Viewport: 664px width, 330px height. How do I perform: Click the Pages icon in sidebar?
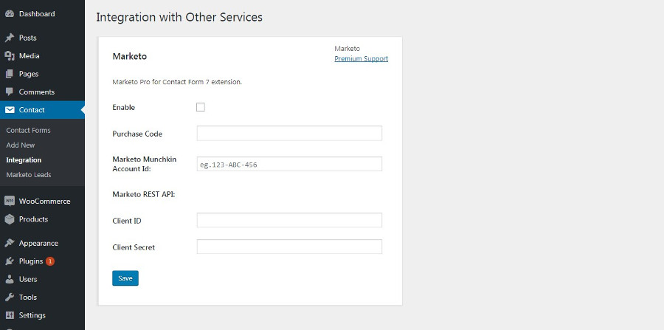(x=10, y=74)
